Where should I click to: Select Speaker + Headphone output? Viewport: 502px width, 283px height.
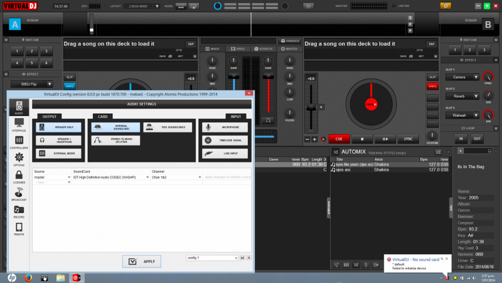[x=58, y=140]
